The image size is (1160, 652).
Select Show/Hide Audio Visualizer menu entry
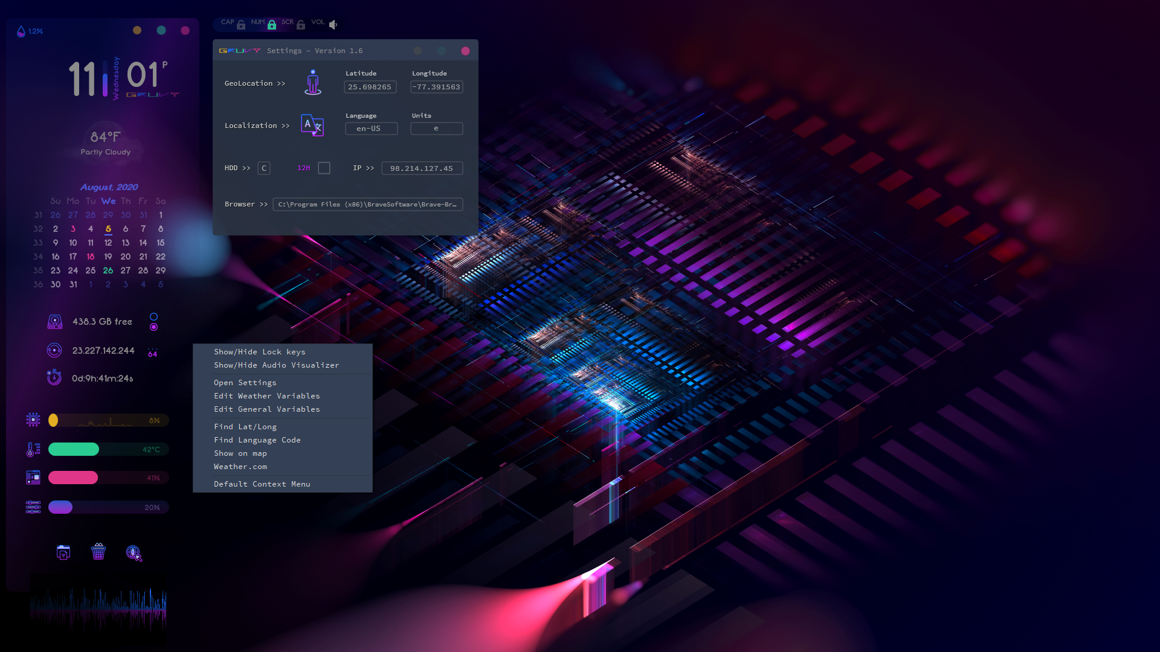tap(277, 365)
